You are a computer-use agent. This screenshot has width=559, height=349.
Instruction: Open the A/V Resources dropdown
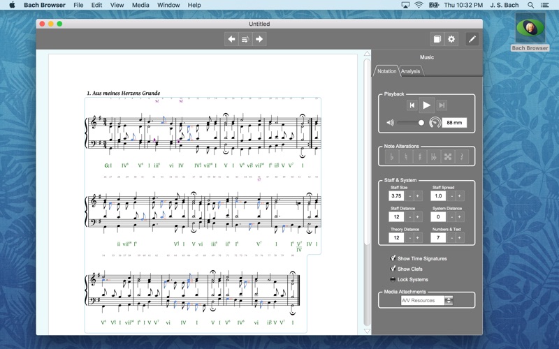coord(427,301)
